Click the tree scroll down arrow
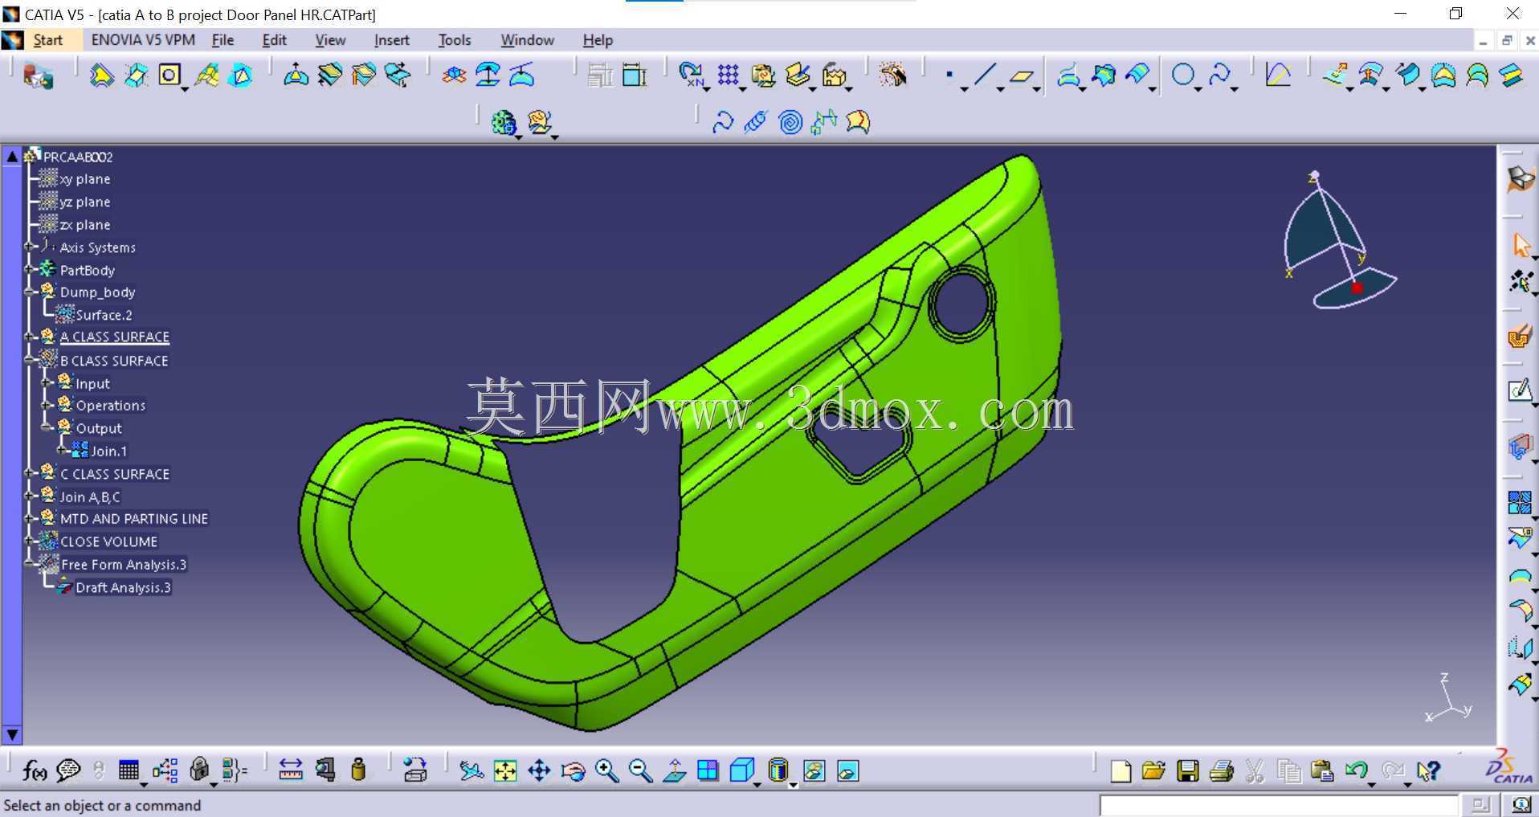Screen dimensions: 1539x817 click(12, 733)
